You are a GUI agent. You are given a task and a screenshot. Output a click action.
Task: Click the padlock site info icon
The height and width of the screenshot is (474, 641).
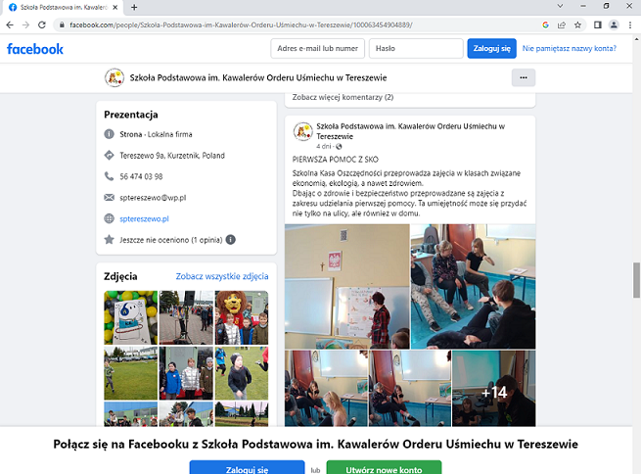[62, 24]
